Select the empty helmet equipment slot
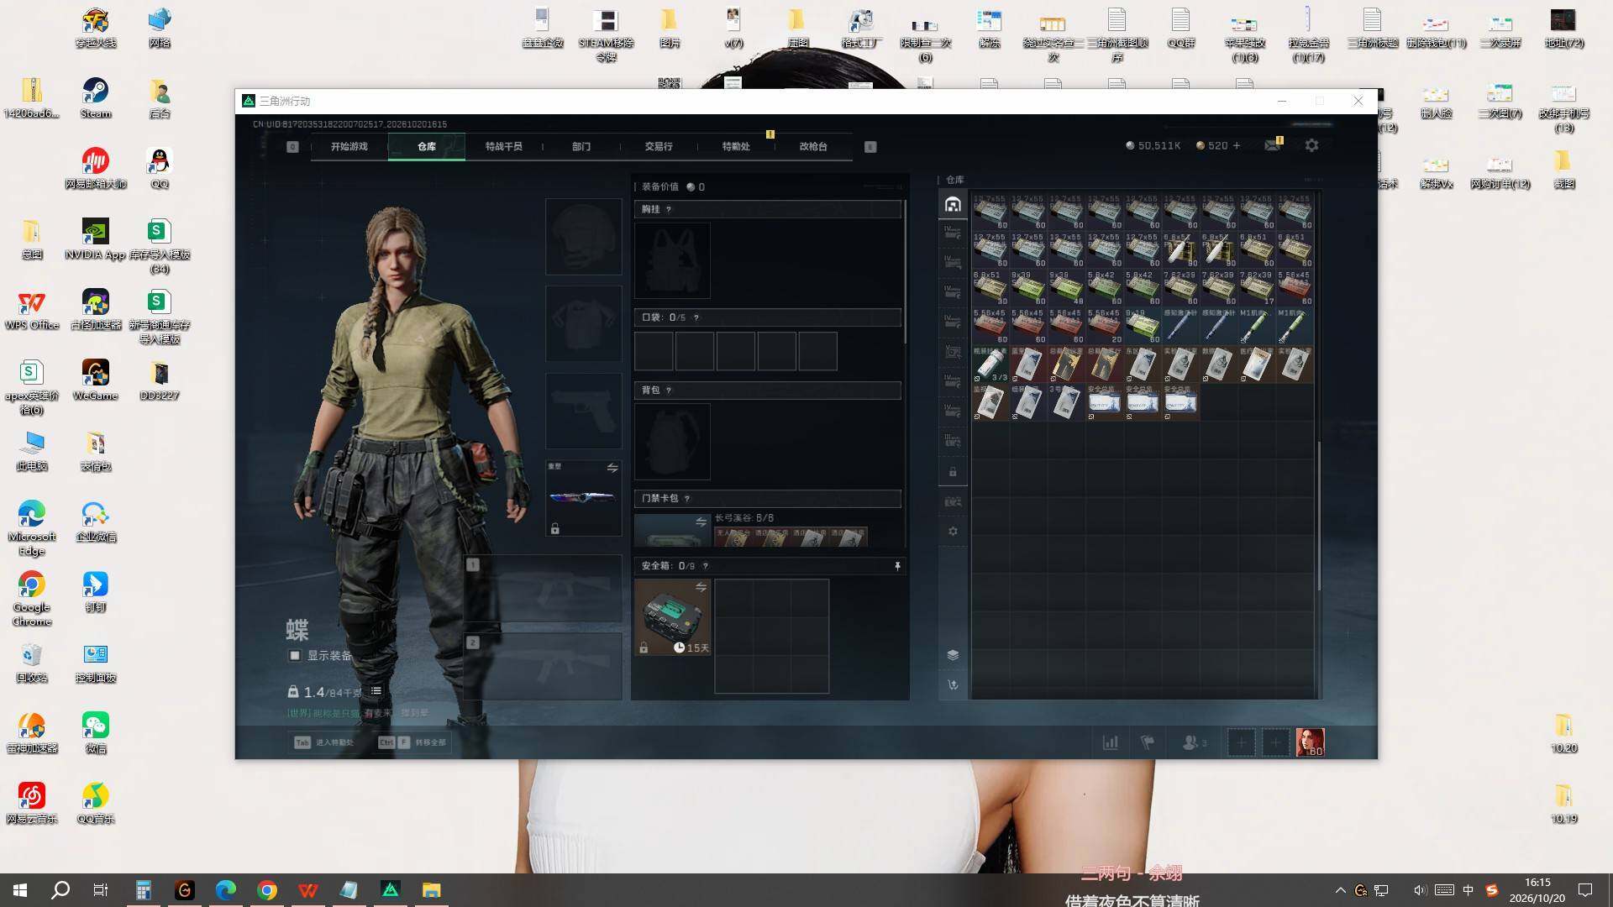Screen dimensions: 1613x907 pyautogui.click(x=584, y=237)
